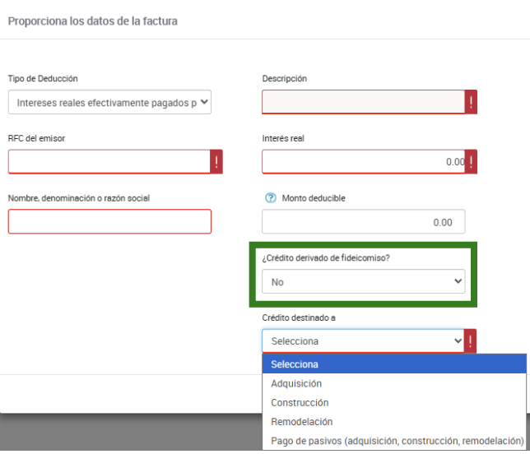Click the Monto deducible help question icon
Screen dimensions: 530x454
269,198
